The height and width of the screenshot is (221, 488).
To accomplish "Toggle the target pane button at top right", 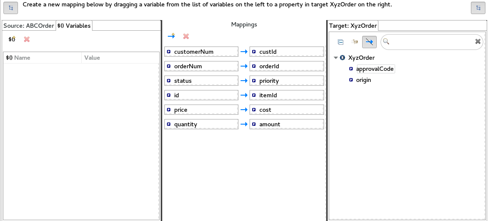I will coord(478,8).
